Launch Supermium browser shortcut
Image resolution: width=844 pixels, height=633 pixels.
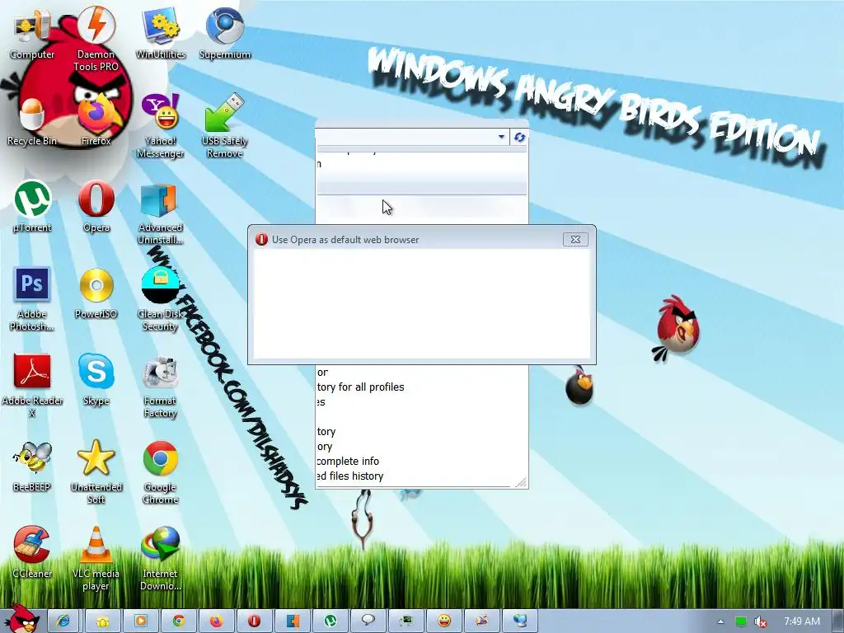pyautogui.click(x=225, y=32)
